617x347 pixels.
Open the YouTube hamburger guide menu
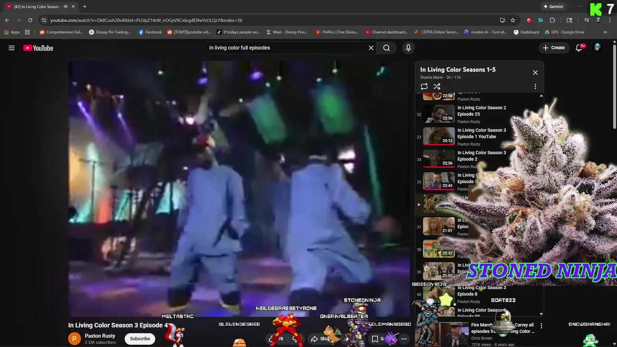12,48
